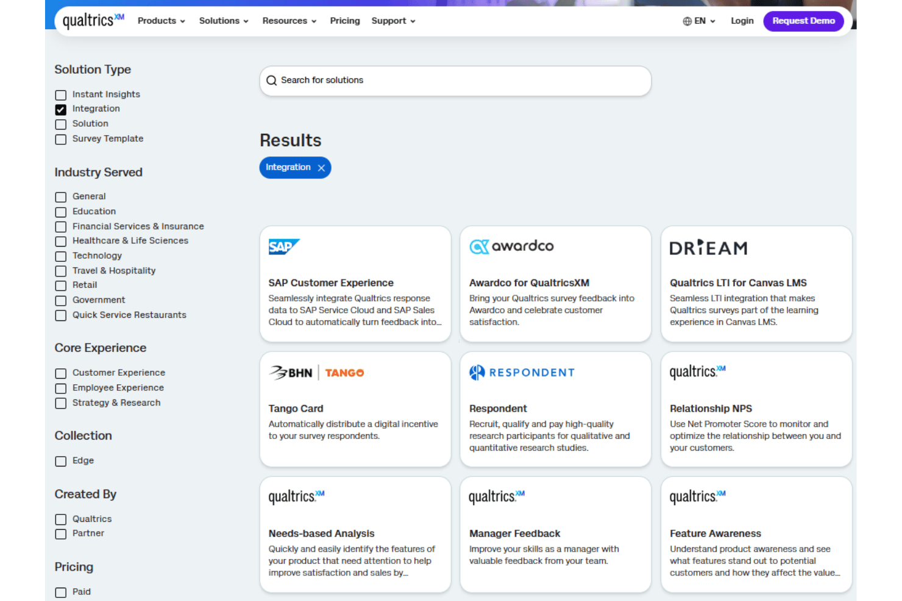The height and width of the screenshot is (601, 902).
Task: Open Needs-based Analysis title
Action: (x=321, y=533)
